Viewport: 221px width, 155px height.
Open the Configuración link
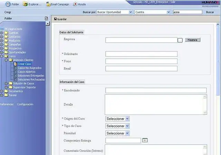pyautogui.click(x=25, y=104)
